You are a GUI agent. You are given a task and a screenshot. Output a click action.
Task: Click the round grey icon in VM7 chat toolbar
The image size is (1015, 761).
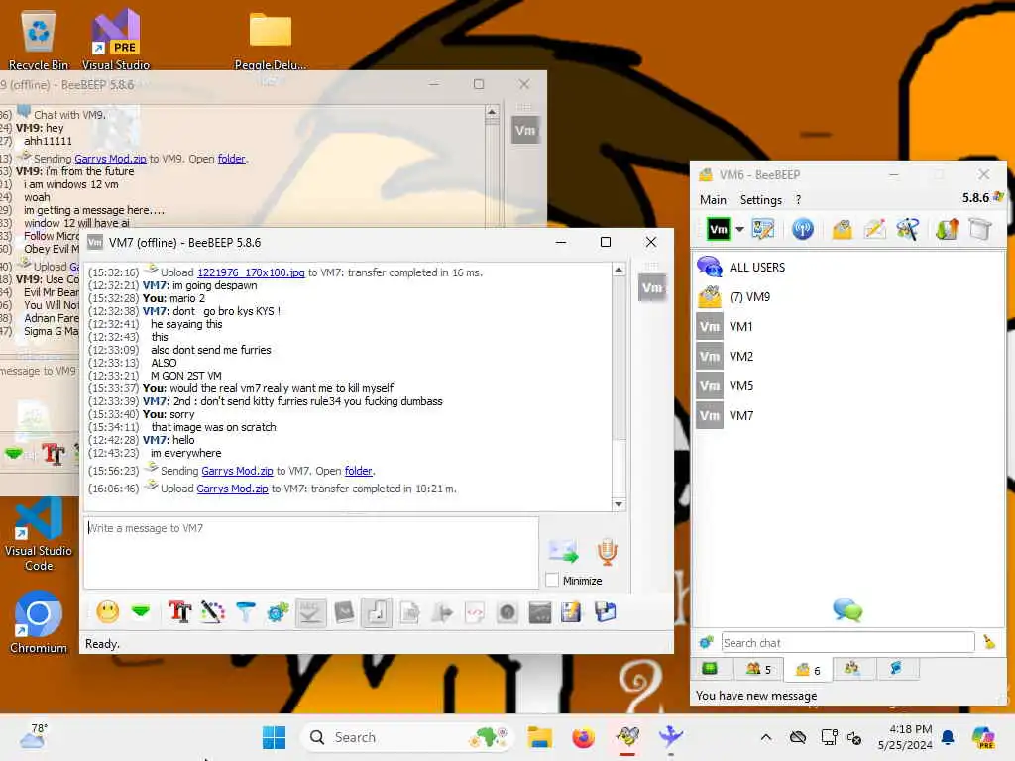[507, 611]
